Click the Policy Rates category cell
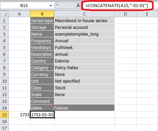This screenshot has width=158, height=131. 84,68
